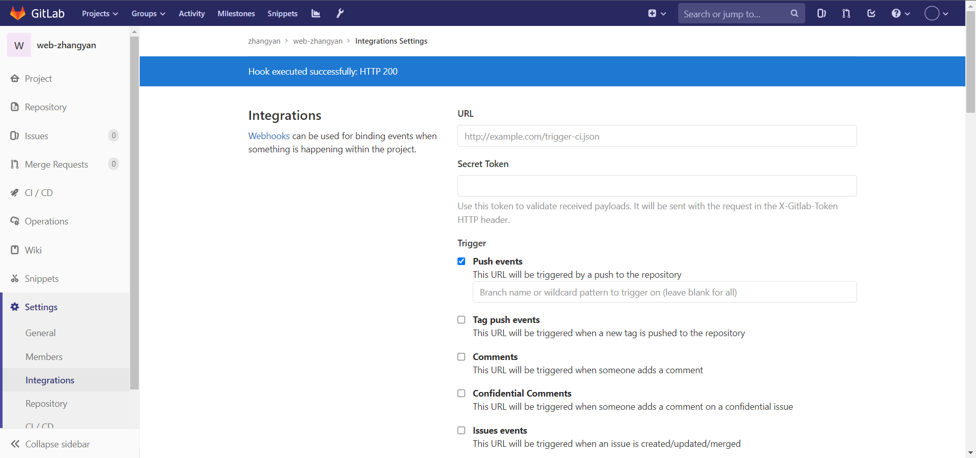The image size is (976, 458).
Task: Open the Activity menu item
Action: (x=192, y=14)
